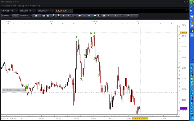The width and height of the screenshot is (194, 121).
Task: Click the large green sell arrow near 42.7
Action: point(27,88)
